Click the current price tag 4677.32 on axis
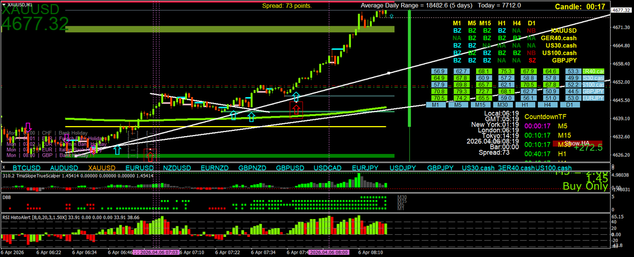 (621, 10)
